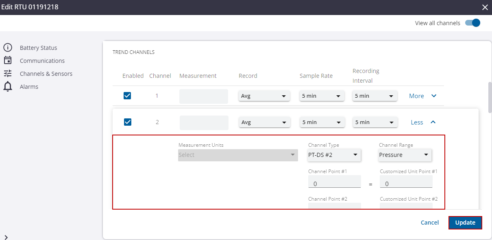Open channel 1 Record Avg dropdown
492x240 pixels.
264,96
